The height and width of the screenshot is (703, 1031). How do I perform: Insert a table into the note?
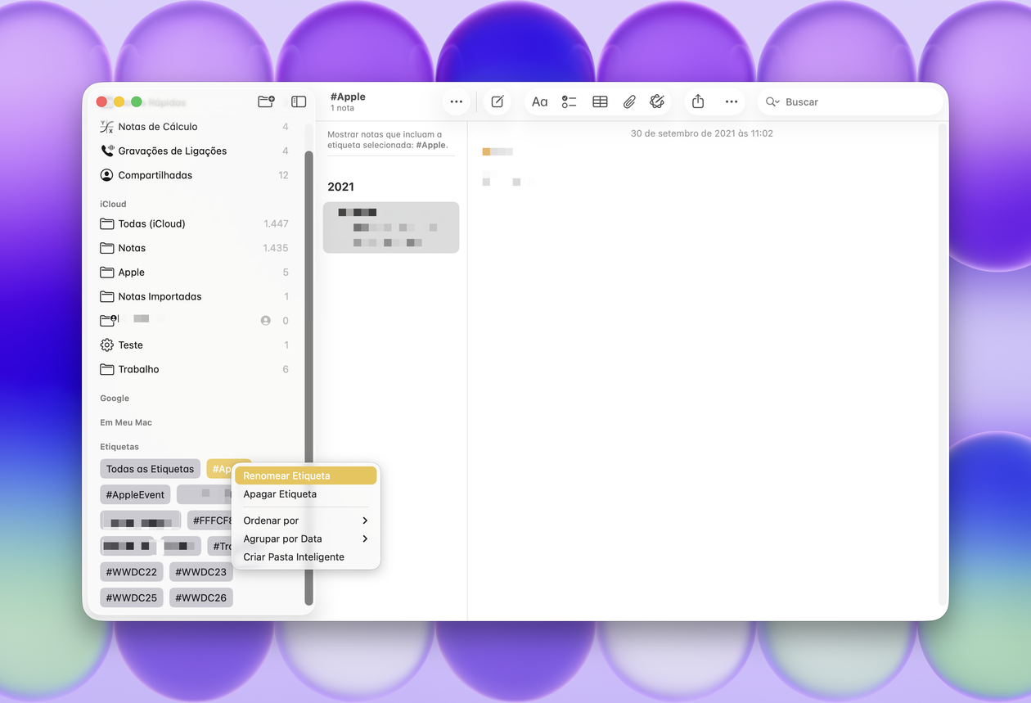(600, 101)
